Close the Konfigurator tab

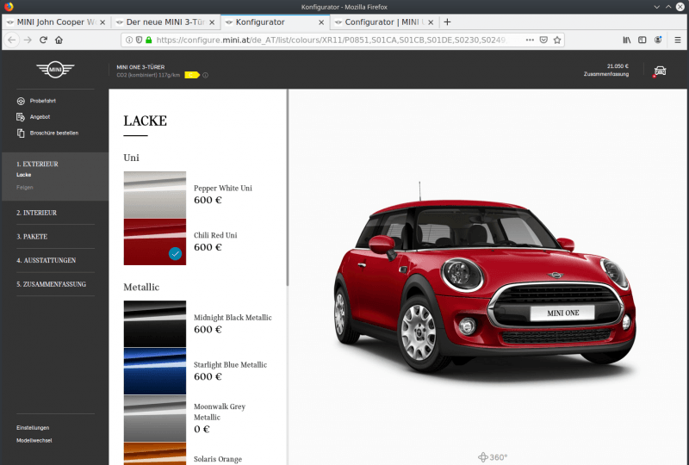pos(321,22)
